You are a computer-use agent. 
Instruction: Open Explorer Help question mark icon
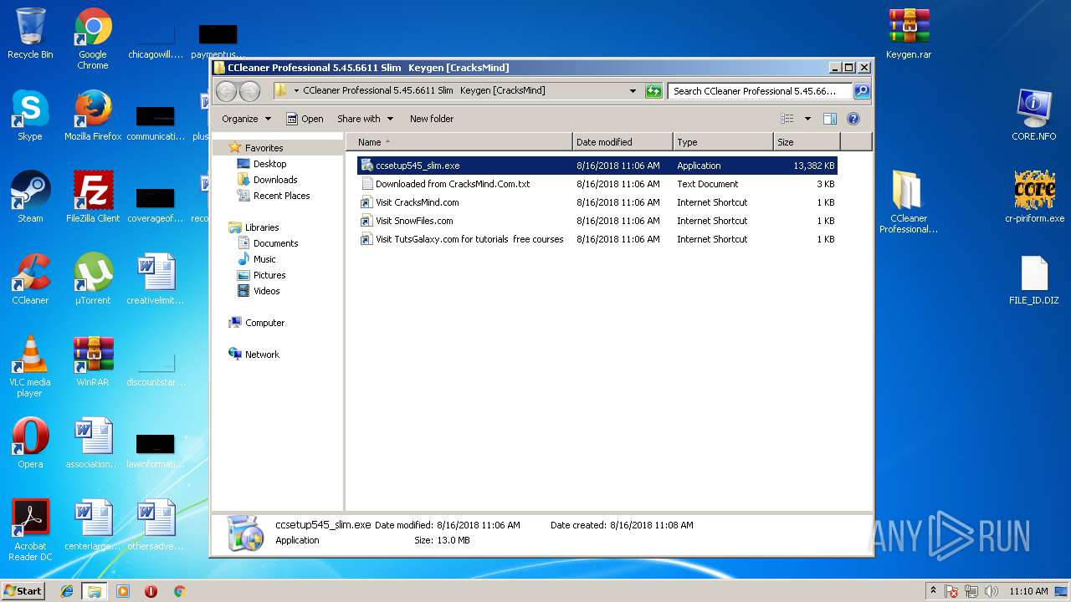coord(853,119)
